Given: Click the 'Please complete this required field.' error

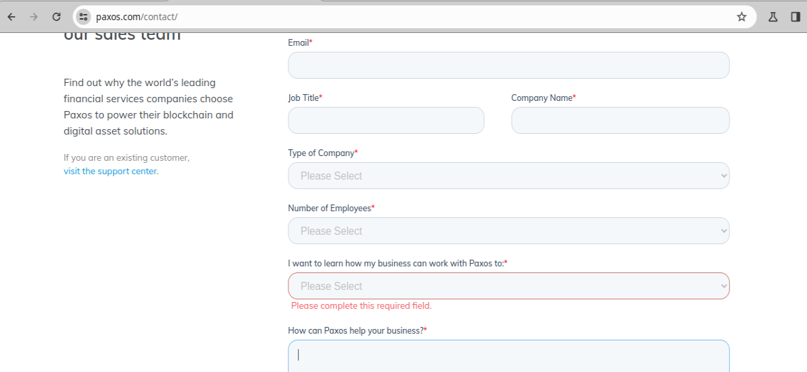Looking at the screenshot, I should click(x=361, y=305).
